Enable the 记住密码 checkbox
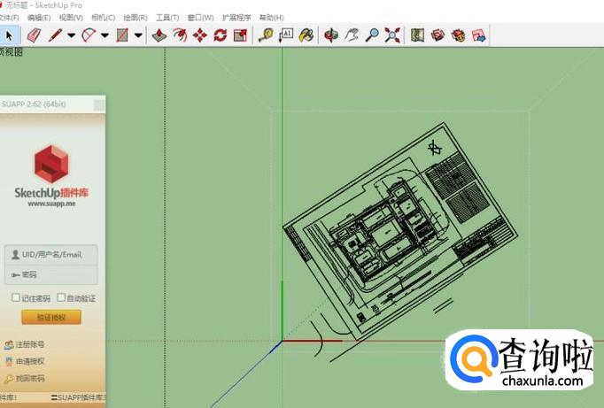Screen dimensions: 604x408 click(x=16, y=297)
